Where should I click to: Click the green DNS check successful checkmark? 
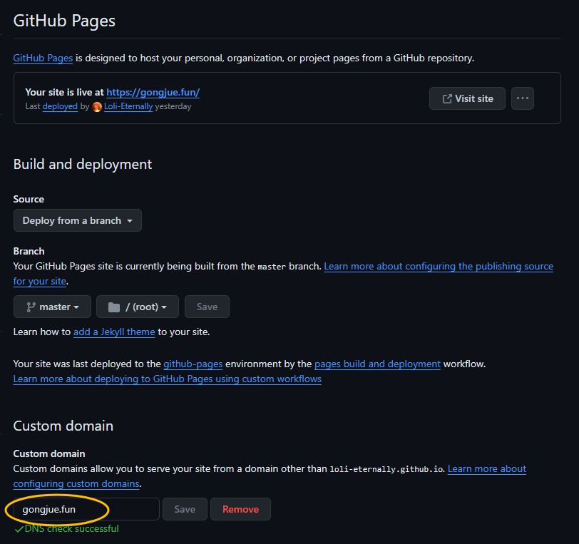[19, 529]
